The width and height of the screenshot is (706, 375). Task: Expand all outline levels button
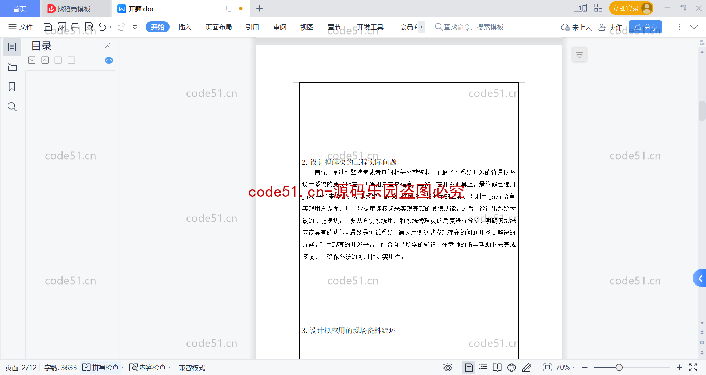click(32, 60)
